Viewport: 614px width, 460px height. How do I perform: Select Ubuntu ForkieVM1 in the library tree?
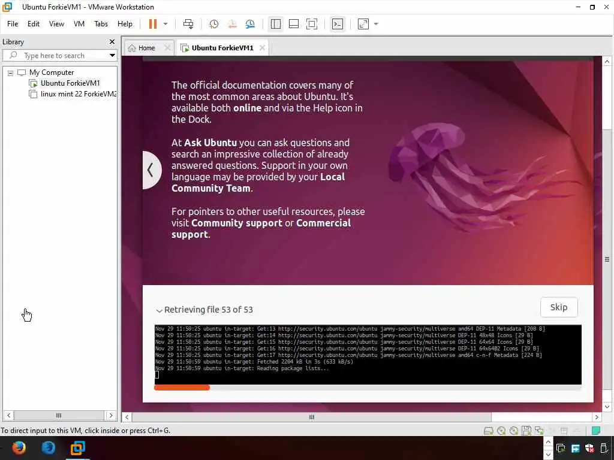(x=70, y=83)
